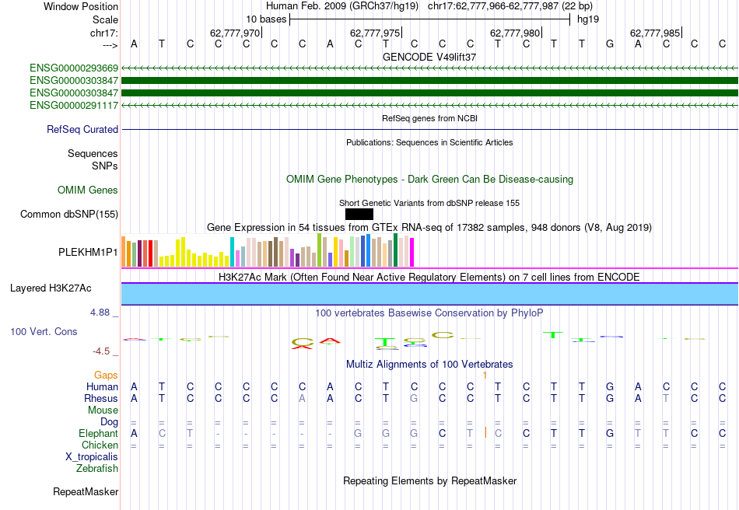Image resolution: width=739 pixels, height=510 pixels.
Task: Click the Window Position label
Action: (81, 6)
